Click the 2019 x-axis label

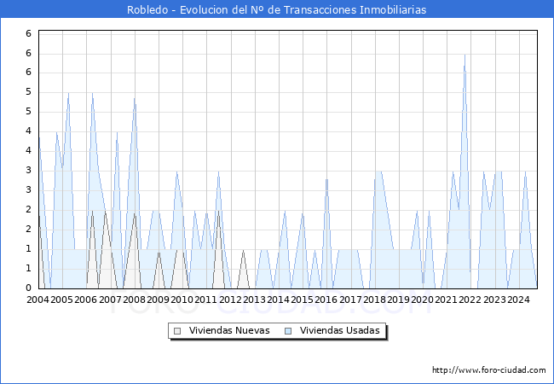[x=399, y=300]
